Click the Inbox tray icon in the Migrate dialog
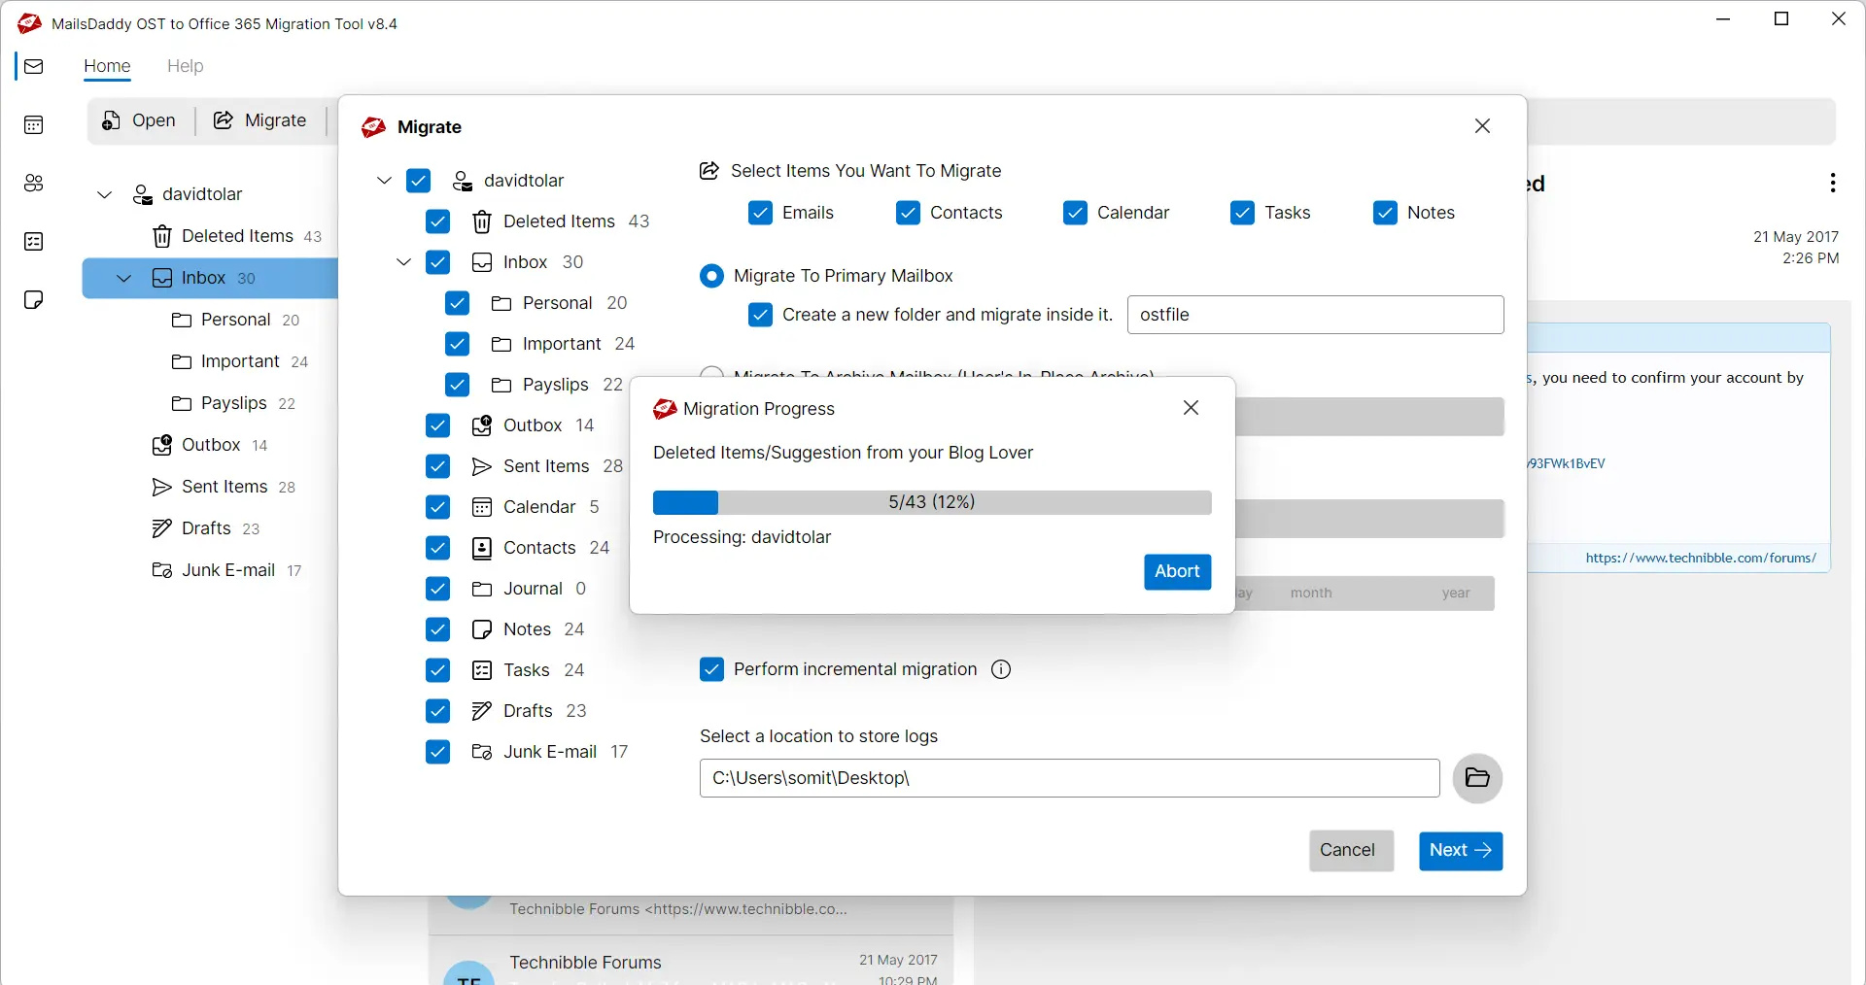Viewport: 1866px width, 985px height. coord(481,262)
